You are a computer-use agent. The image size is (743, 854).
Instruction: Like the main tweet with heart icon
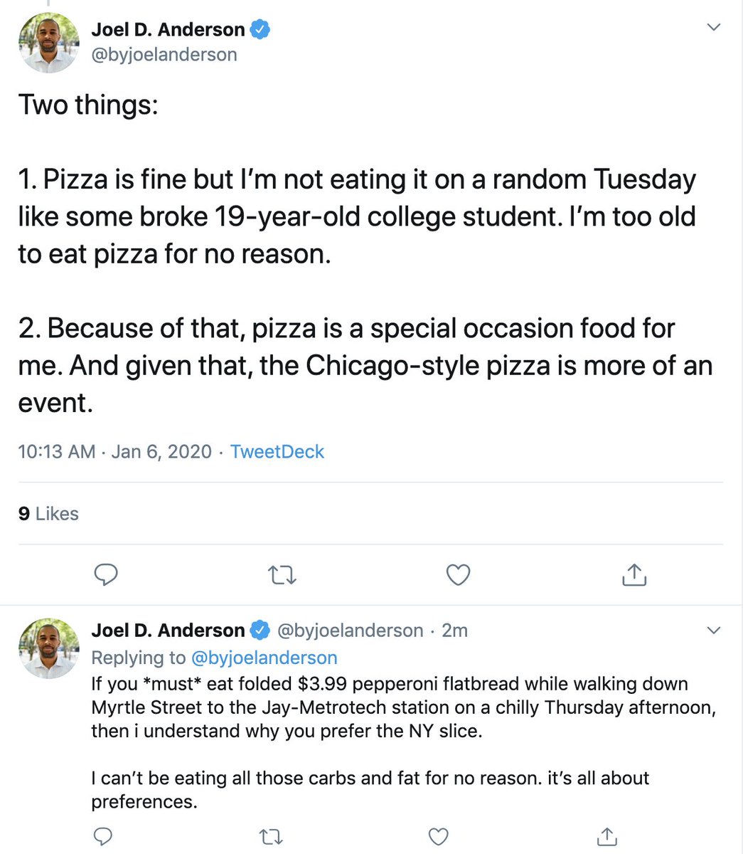coord(458,574)
